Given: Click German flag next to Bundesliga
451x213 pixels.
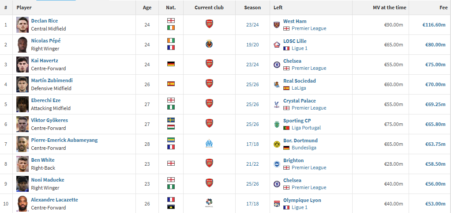Looking at the screenshot, I should (x=286, y=148).
